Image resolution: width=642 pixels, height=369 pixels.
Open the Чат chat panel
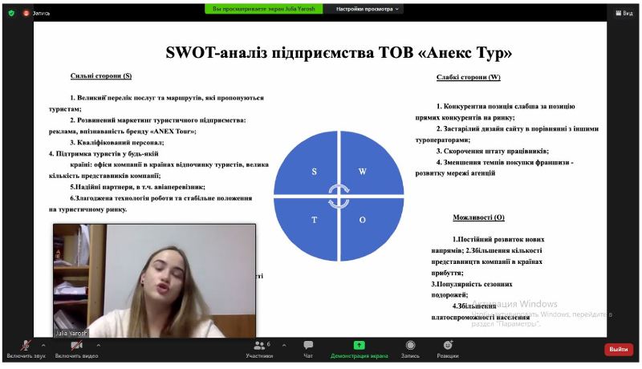pyautogui.click(x=308, y=350)
